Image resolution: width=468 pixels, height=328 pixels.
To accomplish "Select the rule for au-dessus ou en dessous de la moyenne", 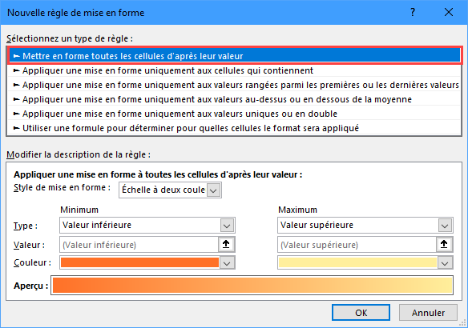I will (x=234, y=99).
